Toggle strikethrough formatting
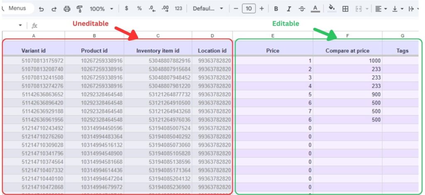425x195 pixels. coord(302,9)
